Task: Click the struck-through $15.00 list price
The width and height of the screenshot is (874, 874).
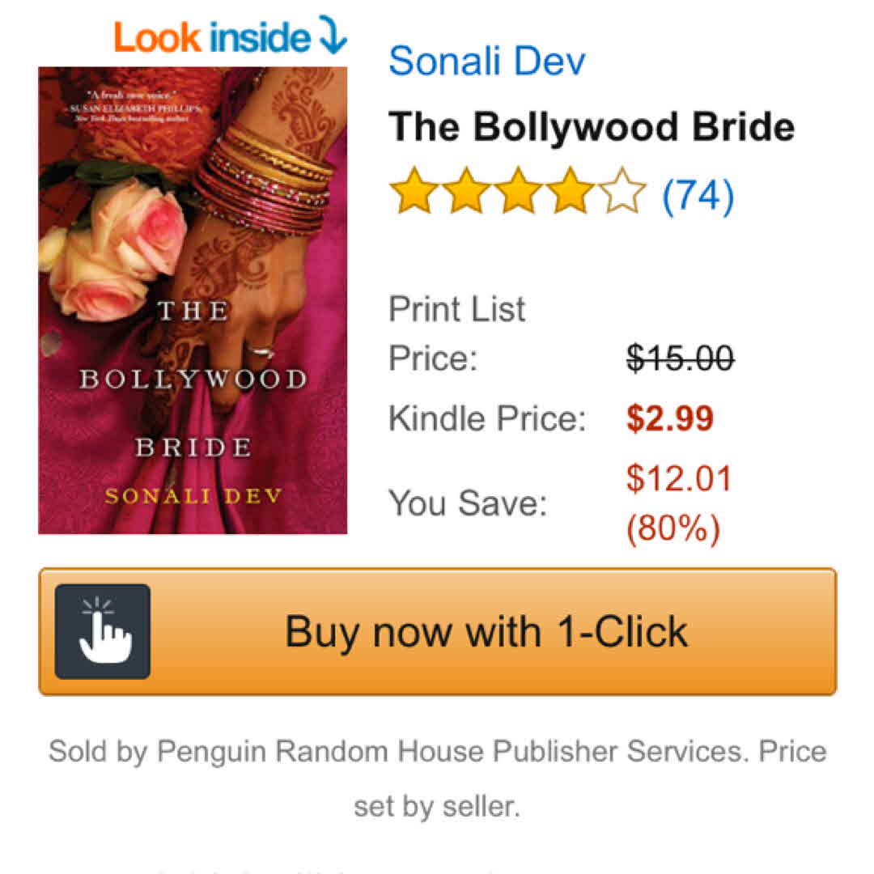Action: point(680,358)
